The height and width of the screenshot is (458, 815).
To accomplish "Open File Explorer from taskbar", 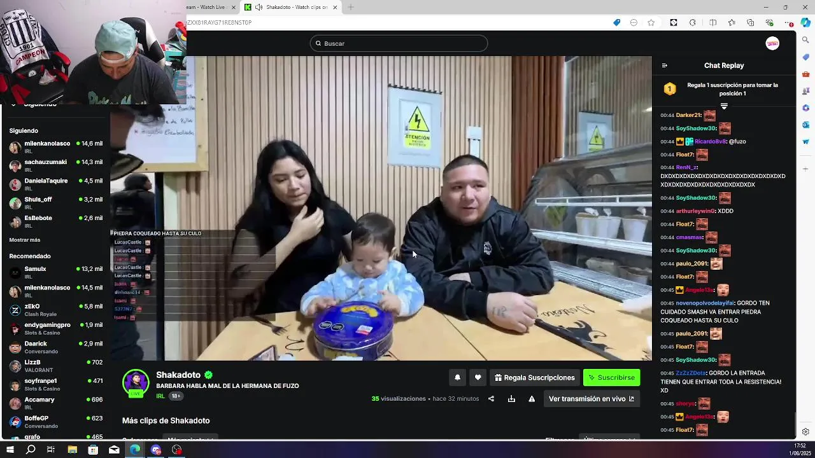I will [73, 450].
